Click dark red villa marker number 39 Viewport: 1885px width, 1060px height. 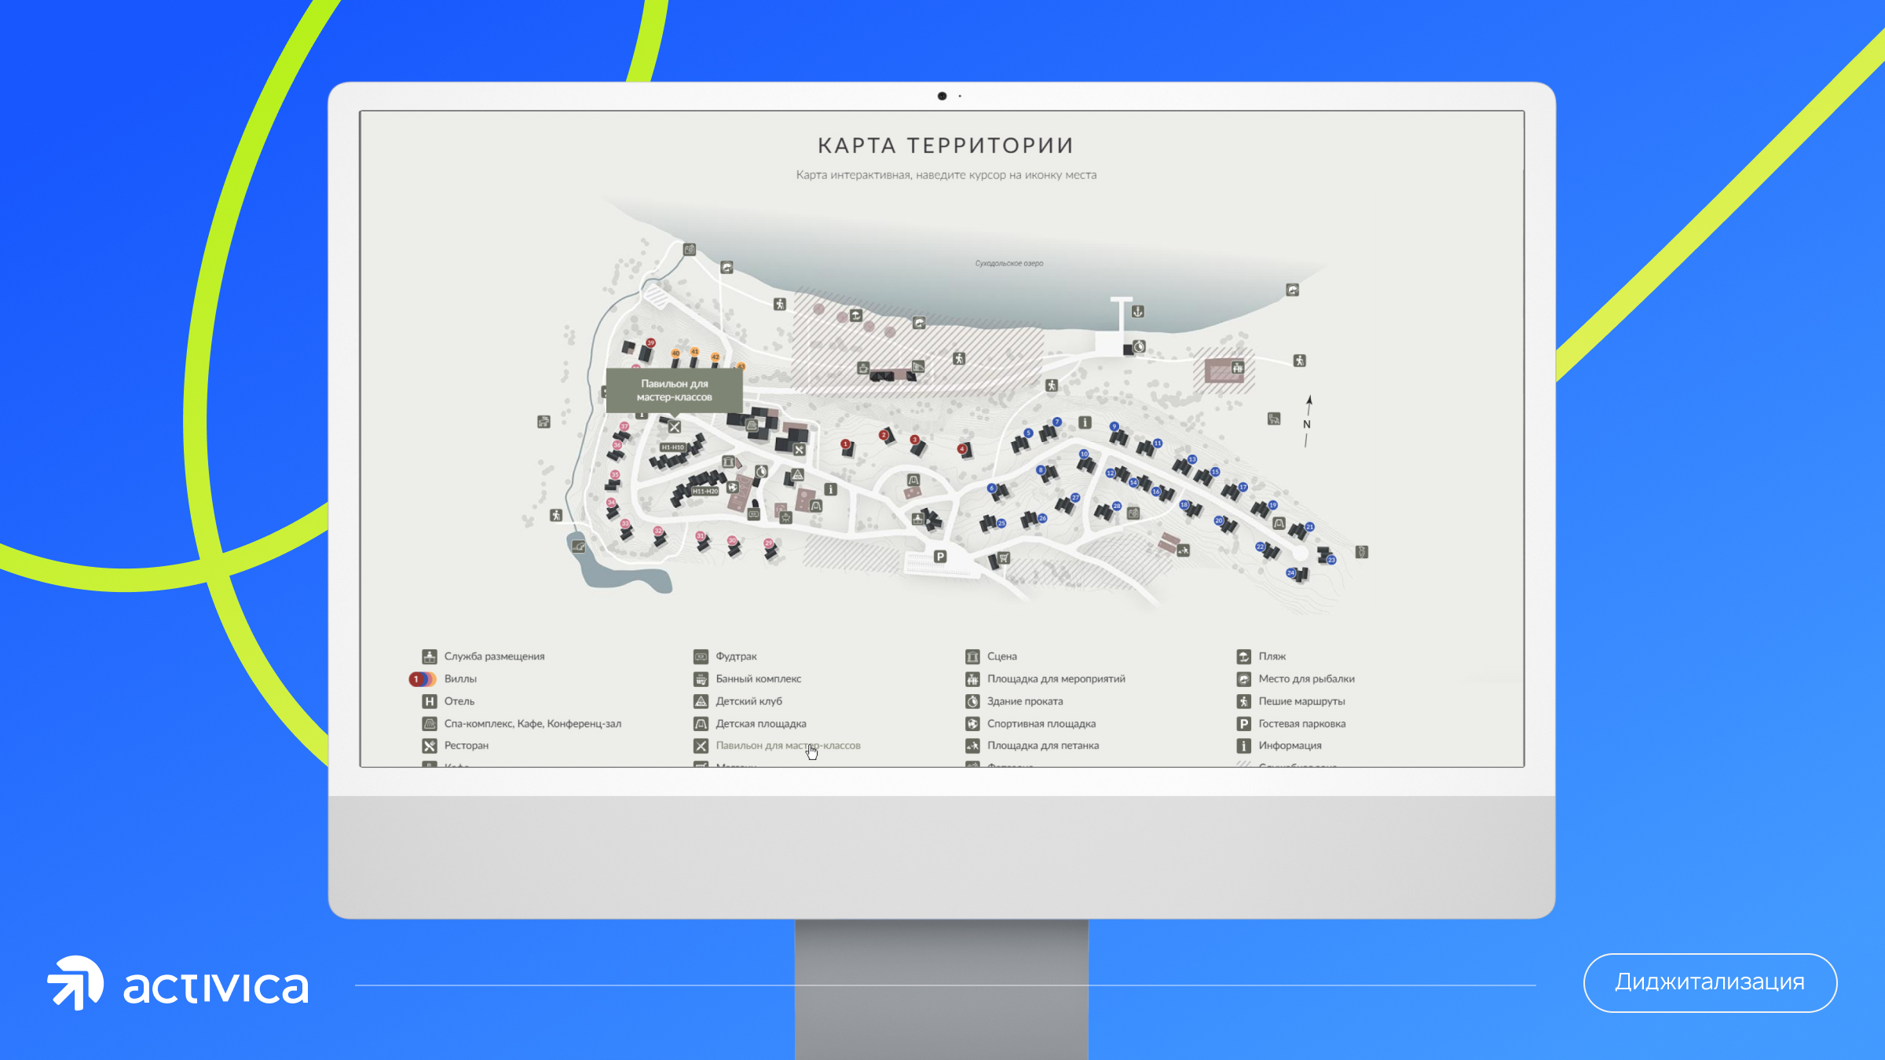tap(650, 342)
